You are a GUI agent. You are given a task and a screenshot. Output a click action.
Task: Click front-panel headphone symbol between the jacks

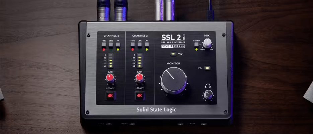[x=192, y=124]
